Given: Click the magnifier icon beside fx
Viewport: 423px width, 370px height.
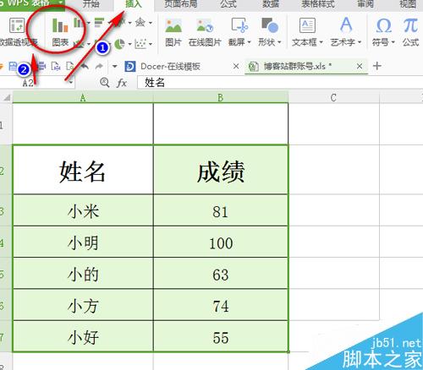Looking at the screenshot, I should pyautogui.click(x=105, y=83).
